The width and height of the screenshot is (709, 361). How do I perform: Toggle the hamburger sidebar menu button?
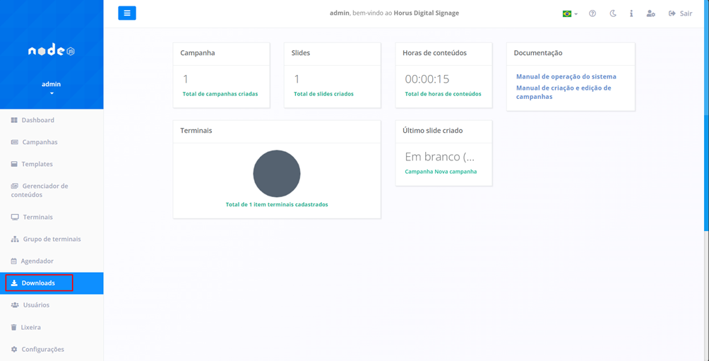(127, 13)
